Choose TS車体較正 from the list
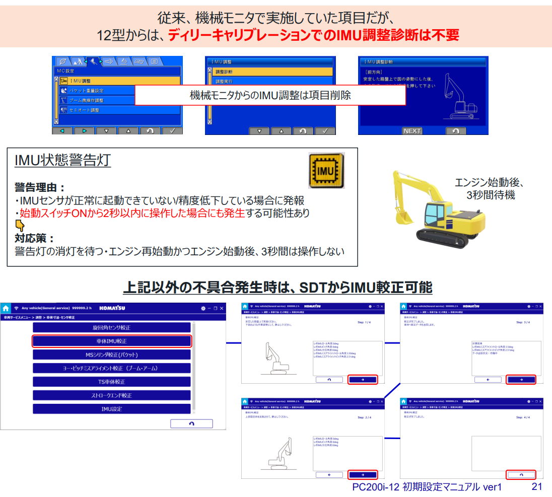This screenshot has height=497, width=552. coord(112,382)
